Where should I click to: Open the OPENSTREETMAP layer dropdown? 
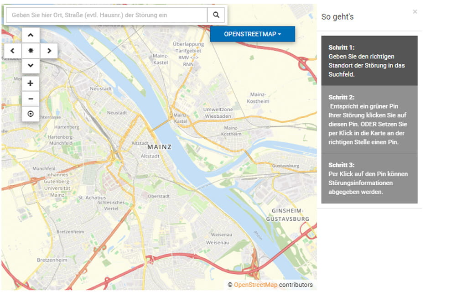coord(252,34)
